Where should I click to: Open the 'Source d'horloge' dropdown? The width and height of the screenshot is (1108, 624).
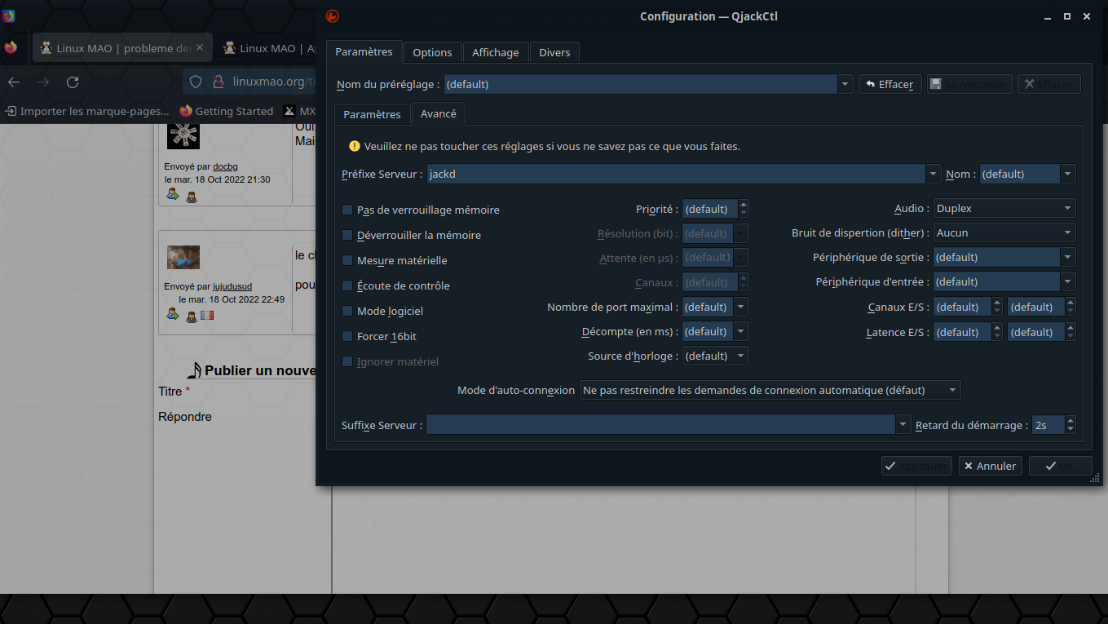point(715,356)
